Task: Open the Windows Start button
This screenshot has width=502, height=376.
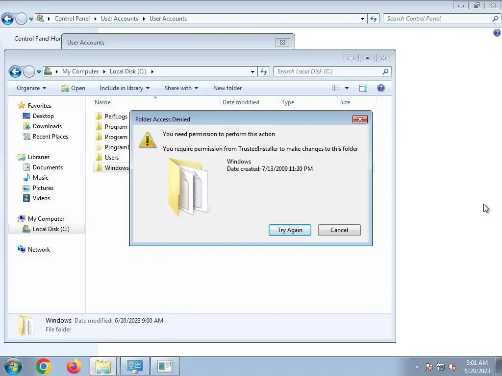Action: point(13,366)
